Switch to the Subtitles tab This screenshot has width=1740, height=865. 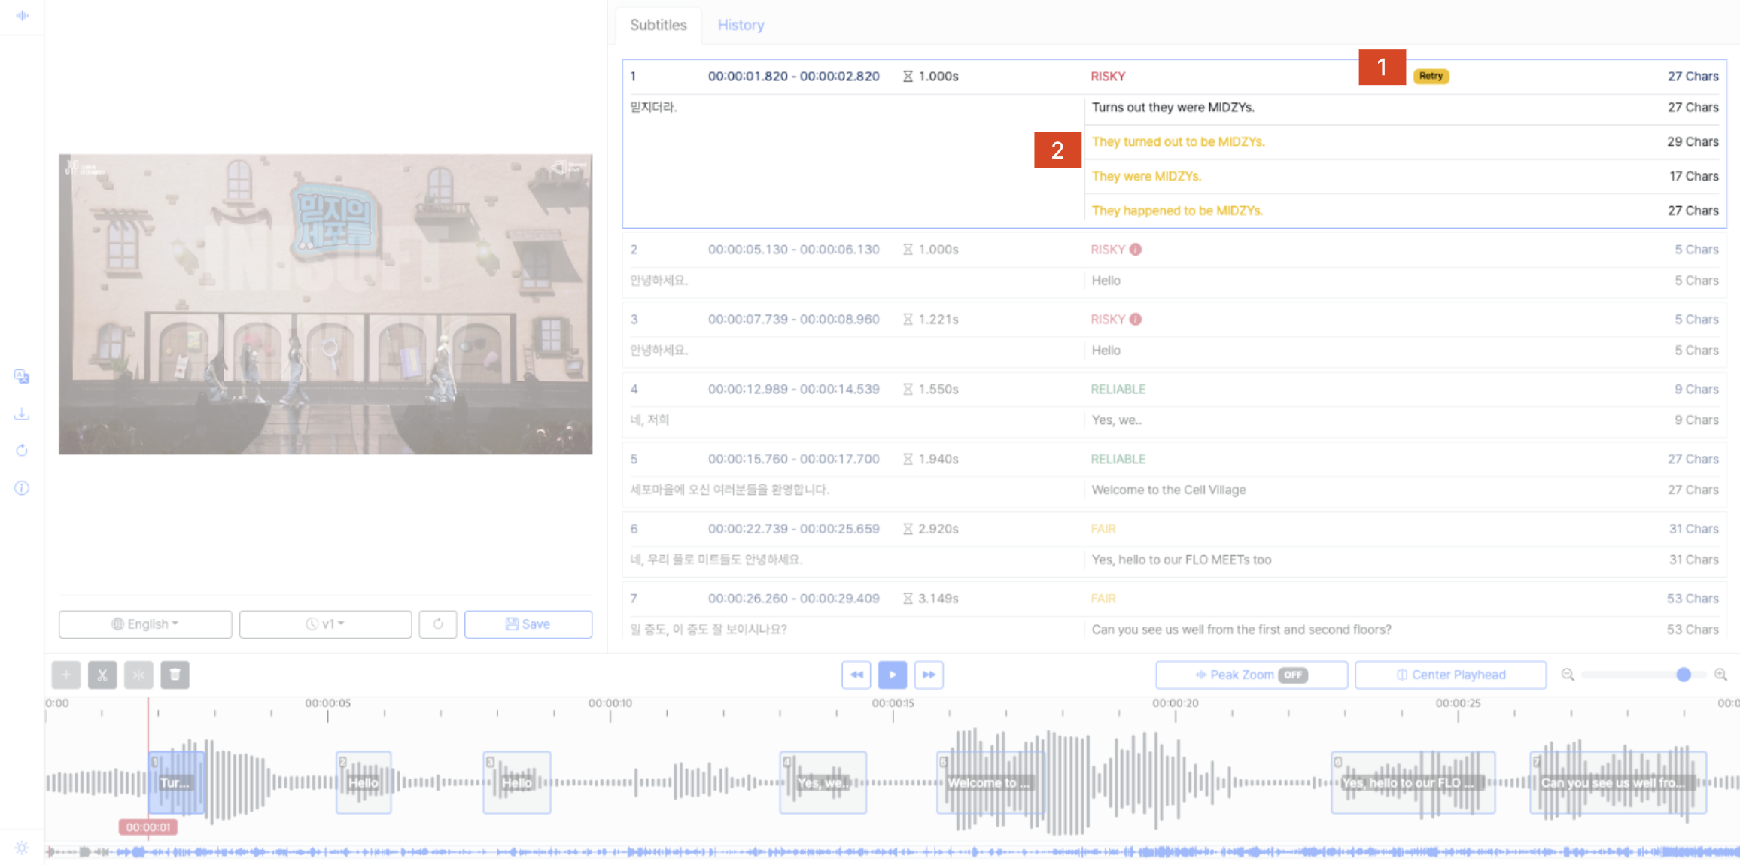click(x=659, y=25)
